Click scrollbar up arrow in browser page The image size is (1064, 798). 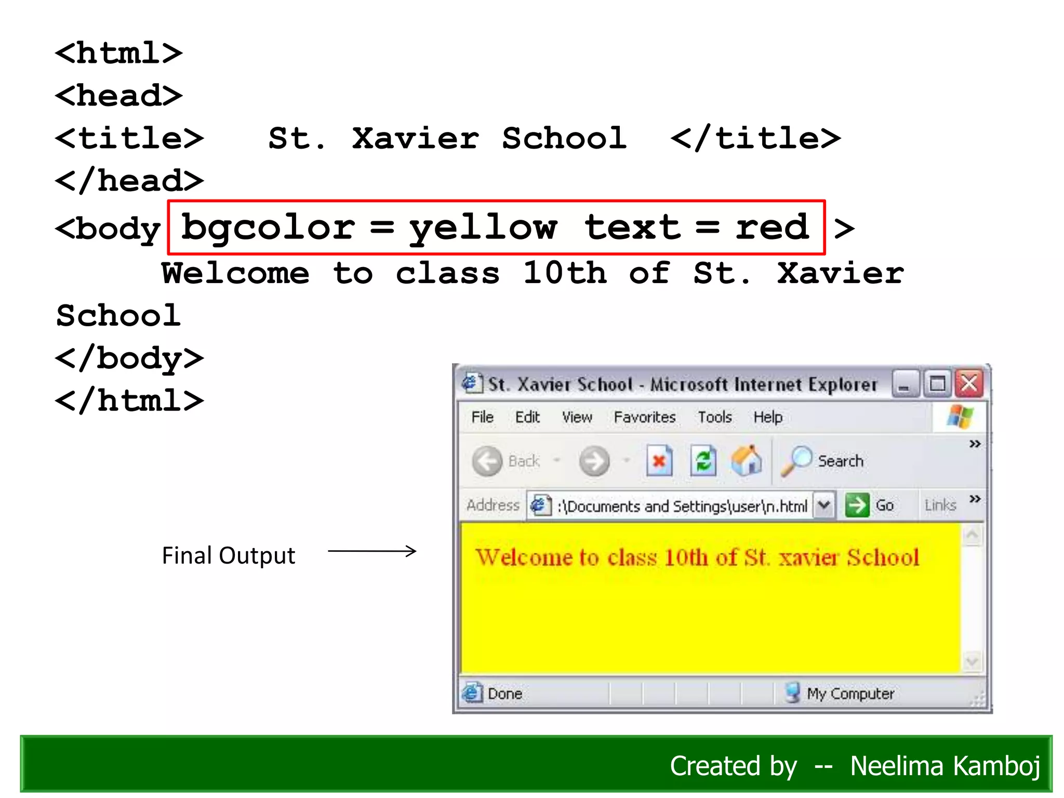click(x=972, y=535)
